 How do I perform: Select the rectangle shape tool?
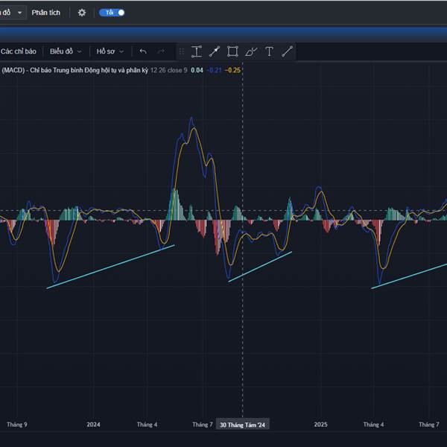tap(232, 51)
